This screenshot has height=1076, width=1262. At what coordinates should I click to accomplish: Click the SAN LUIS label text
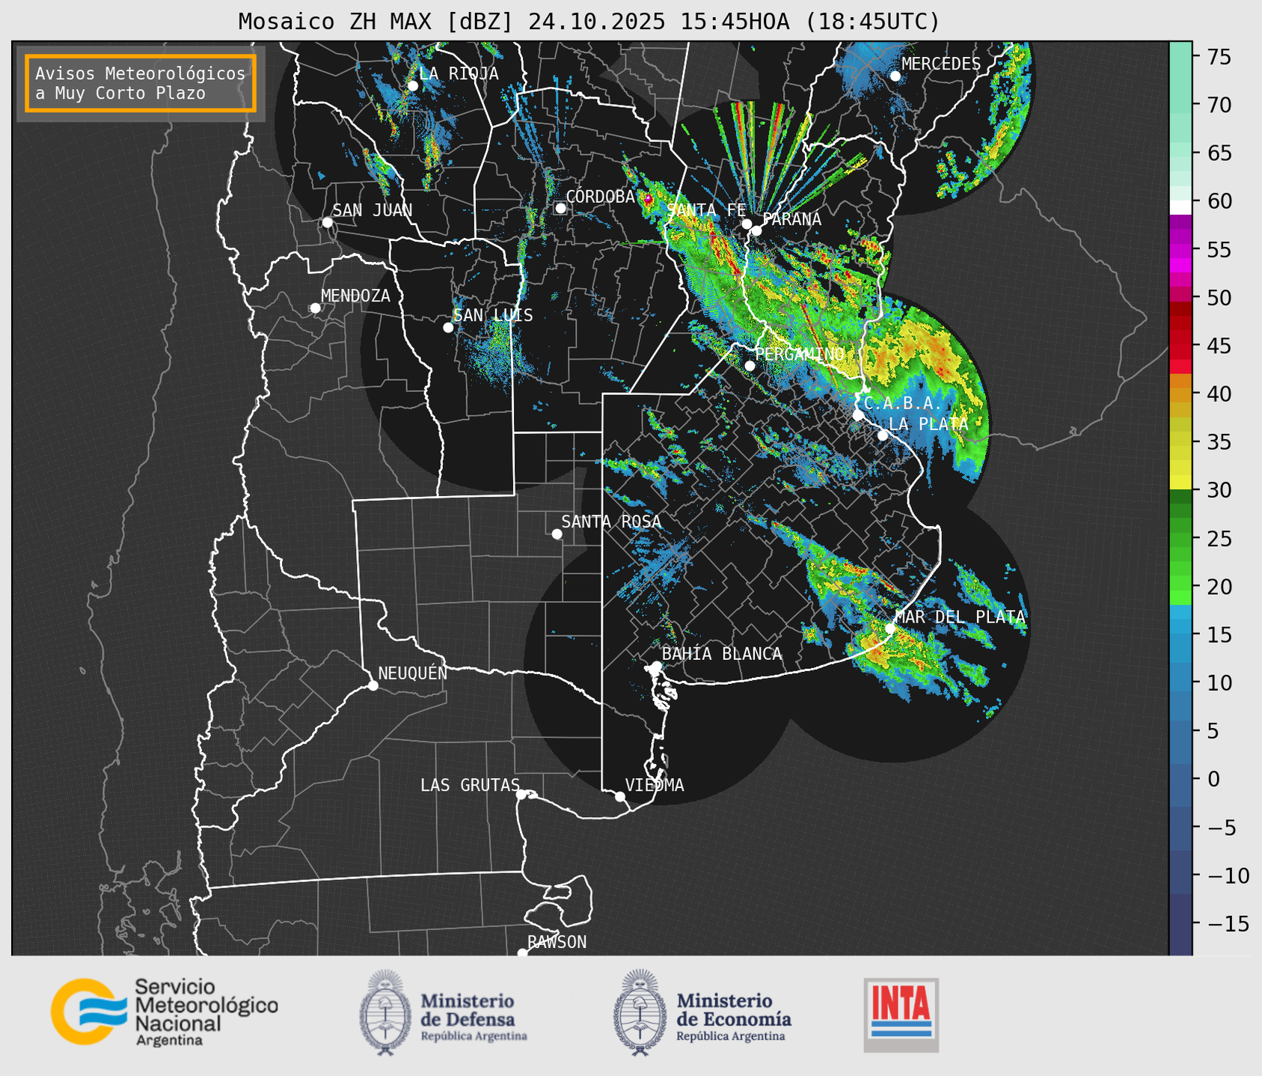point(493,315)
